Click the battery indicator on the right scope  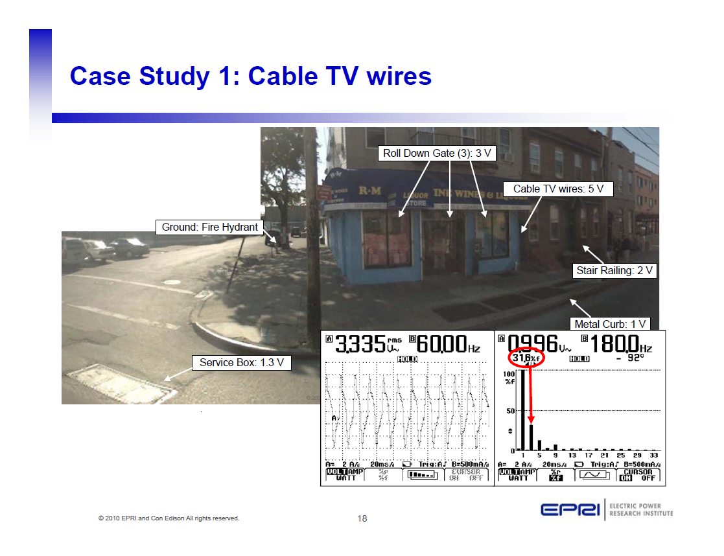pos(579,465)
